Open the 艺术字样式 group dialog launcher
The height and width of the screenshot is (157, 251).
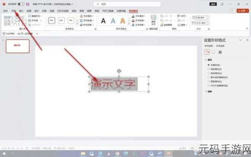coord(147,29)
